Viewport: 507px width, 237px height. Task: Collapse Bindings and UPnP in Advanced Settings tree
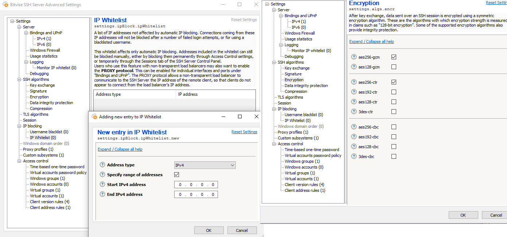pyautogui.click(x=26, y=33)
